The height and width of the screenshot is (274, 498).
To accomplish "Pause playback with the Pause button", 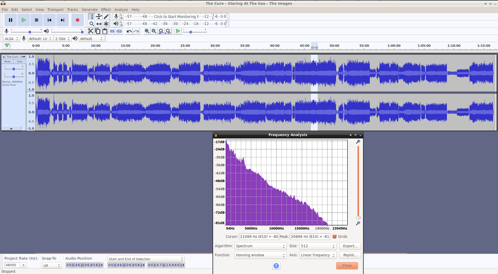I will (x=11, y=20).
